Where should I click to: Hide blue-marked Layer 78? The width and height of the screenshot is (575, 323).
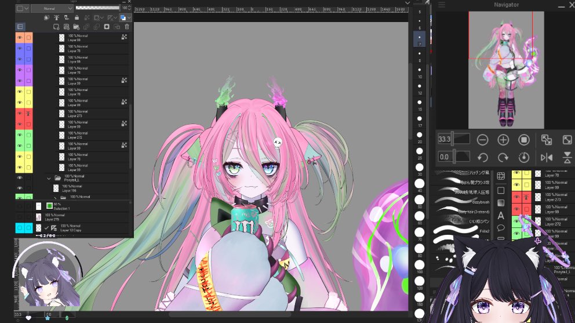pyautogui.click(x=20, y=48)
